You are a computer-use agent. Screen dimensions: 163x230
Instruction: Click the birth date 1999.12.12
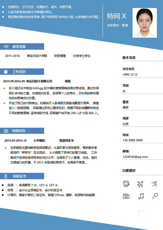point(130,75)
